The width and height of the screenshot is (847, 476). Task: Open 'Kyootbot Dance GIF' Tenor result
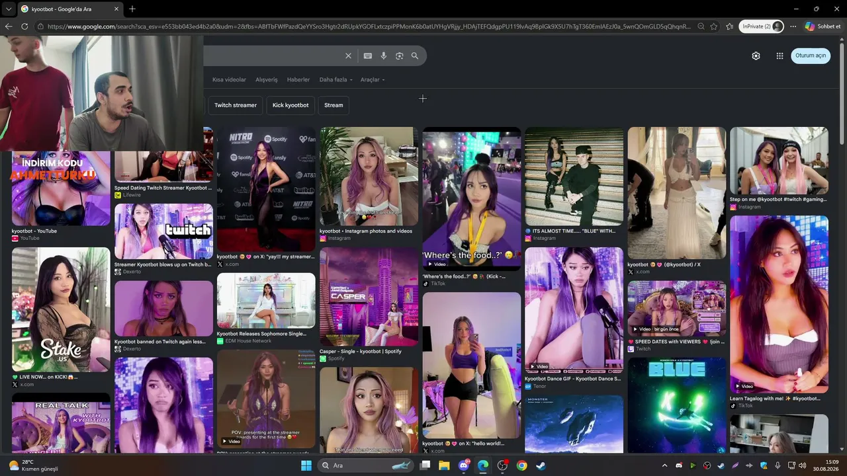click(573, 379)
